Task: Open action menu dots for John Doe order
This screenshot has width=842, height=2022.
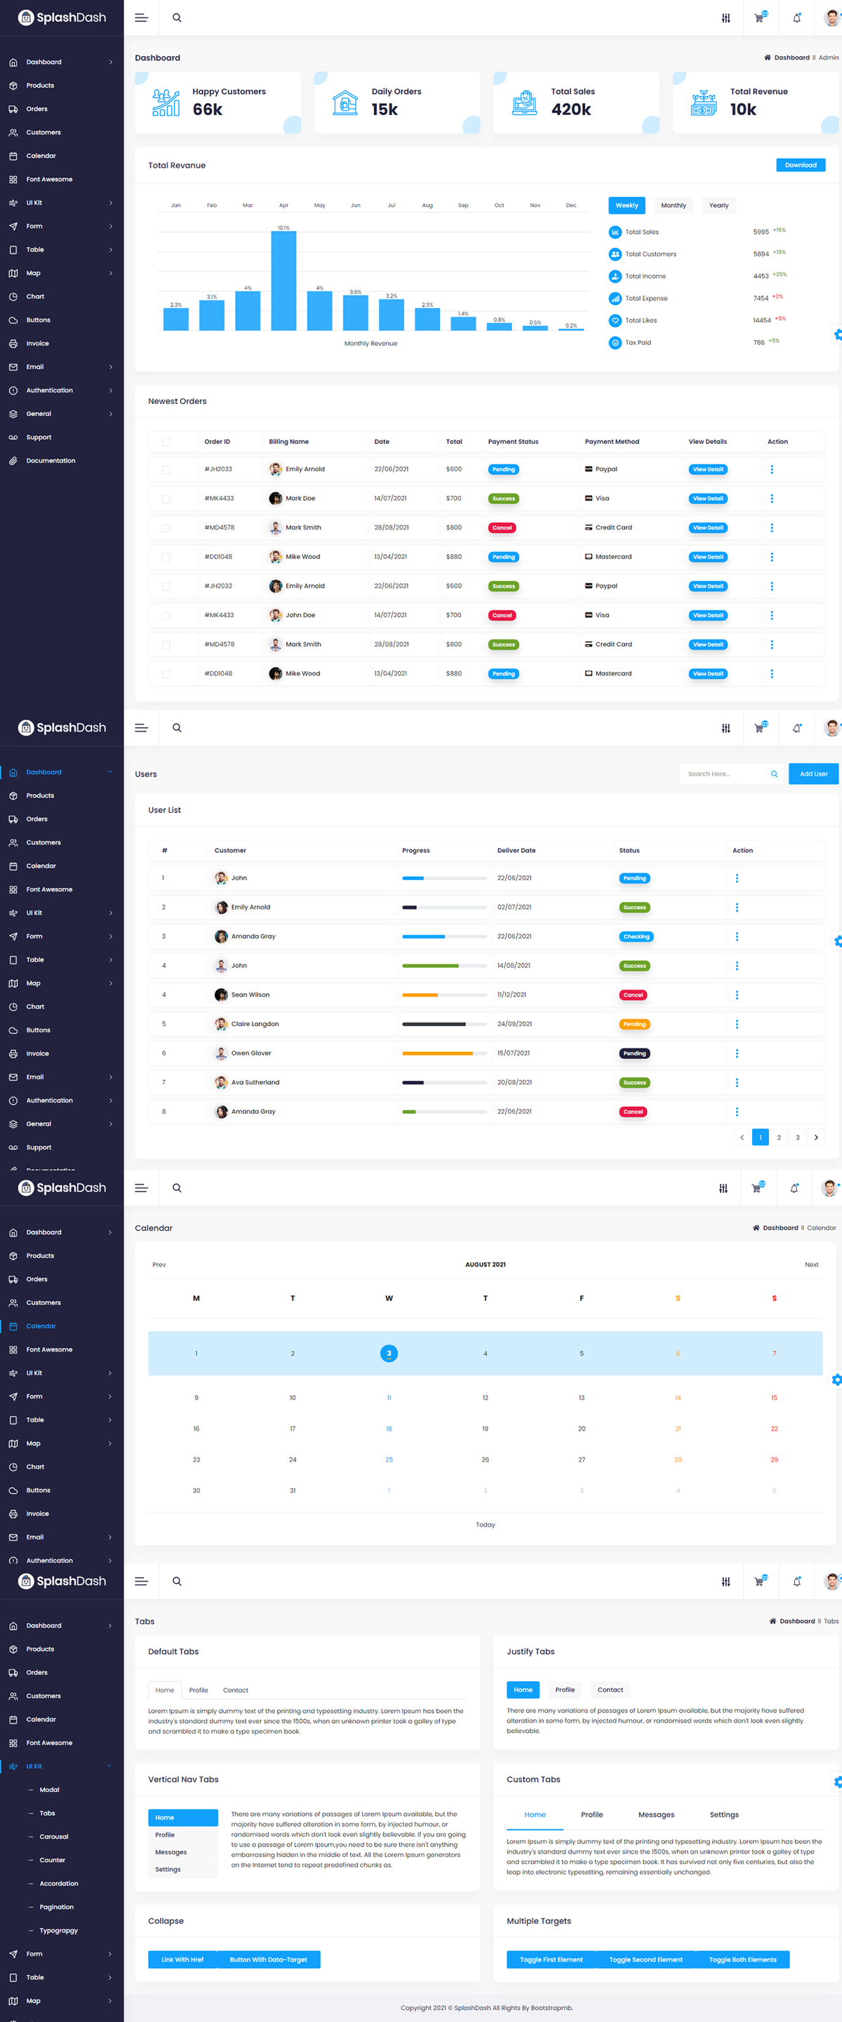Action: [x=771, y=615]
